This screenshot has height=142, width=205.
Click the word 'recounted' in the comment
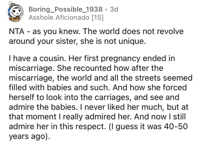pyautogui.click(x=93, y=68)
